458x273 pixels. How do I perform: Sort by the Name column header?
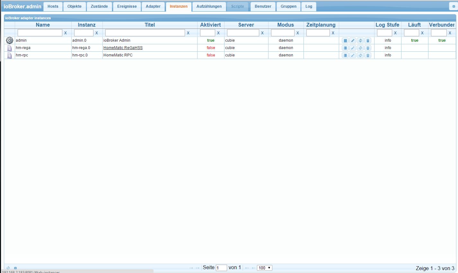43,25
